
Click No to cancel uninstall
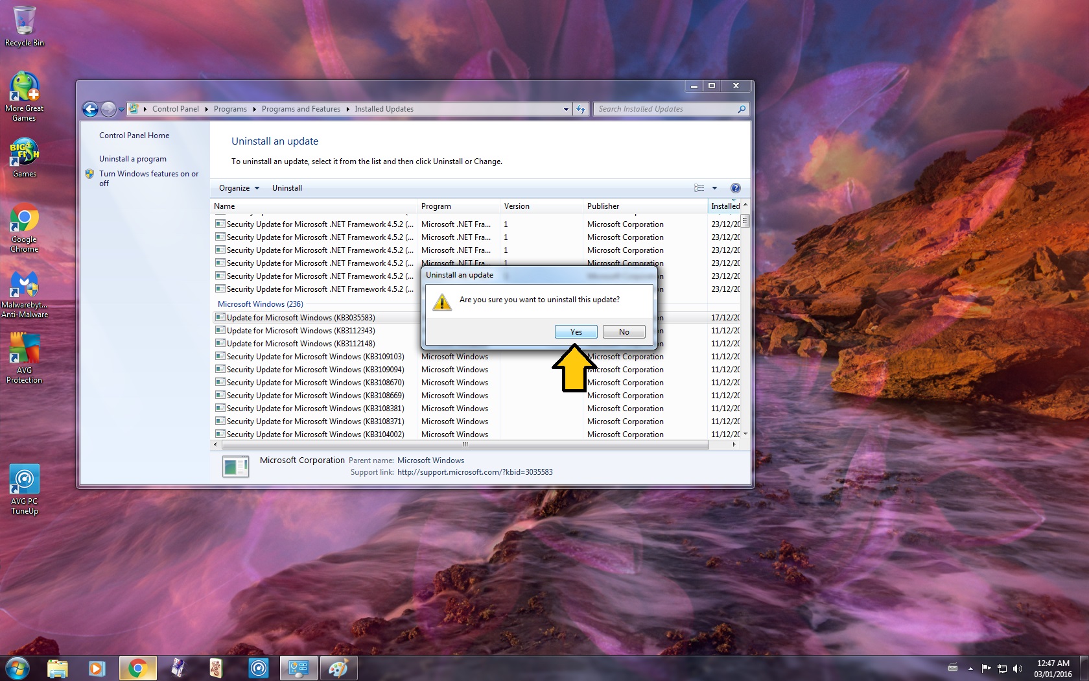pos(624,331)
